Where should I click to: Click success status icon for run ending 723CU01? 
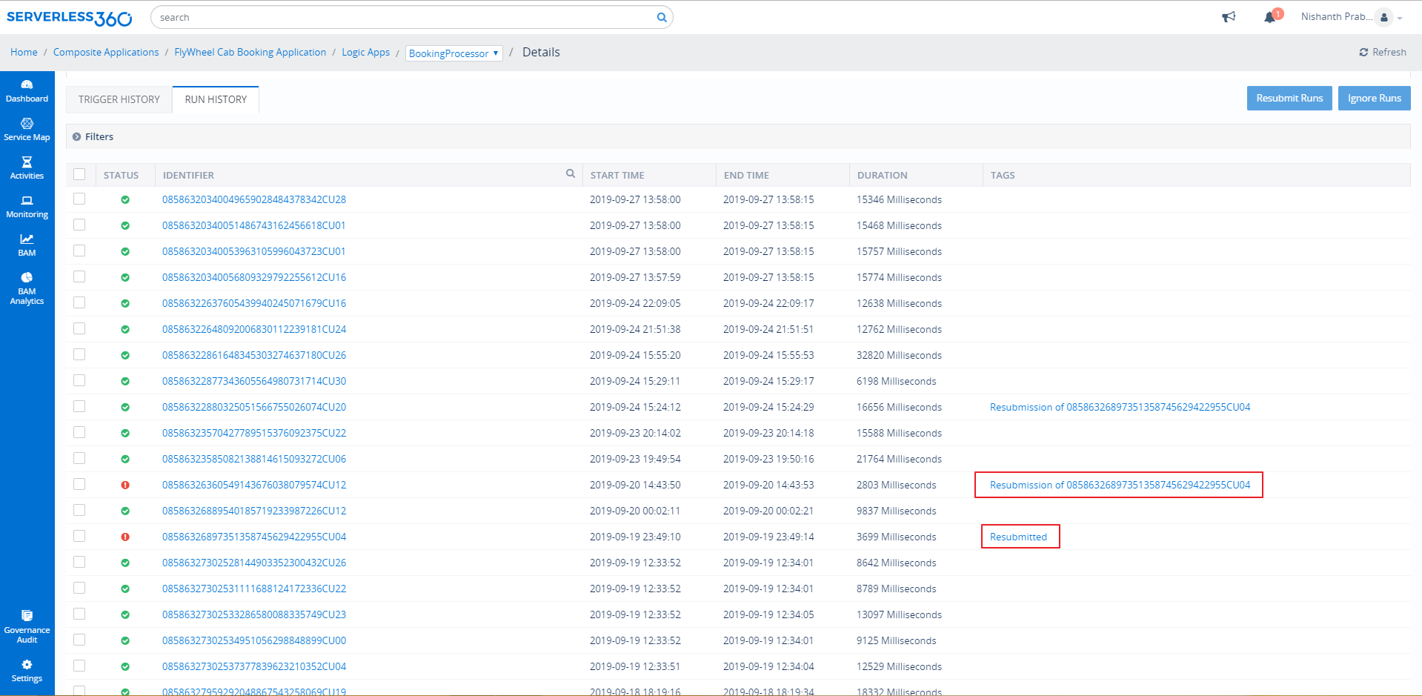[125, 251]
